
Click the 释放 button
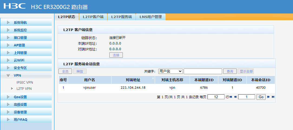[x=80, y=71]
